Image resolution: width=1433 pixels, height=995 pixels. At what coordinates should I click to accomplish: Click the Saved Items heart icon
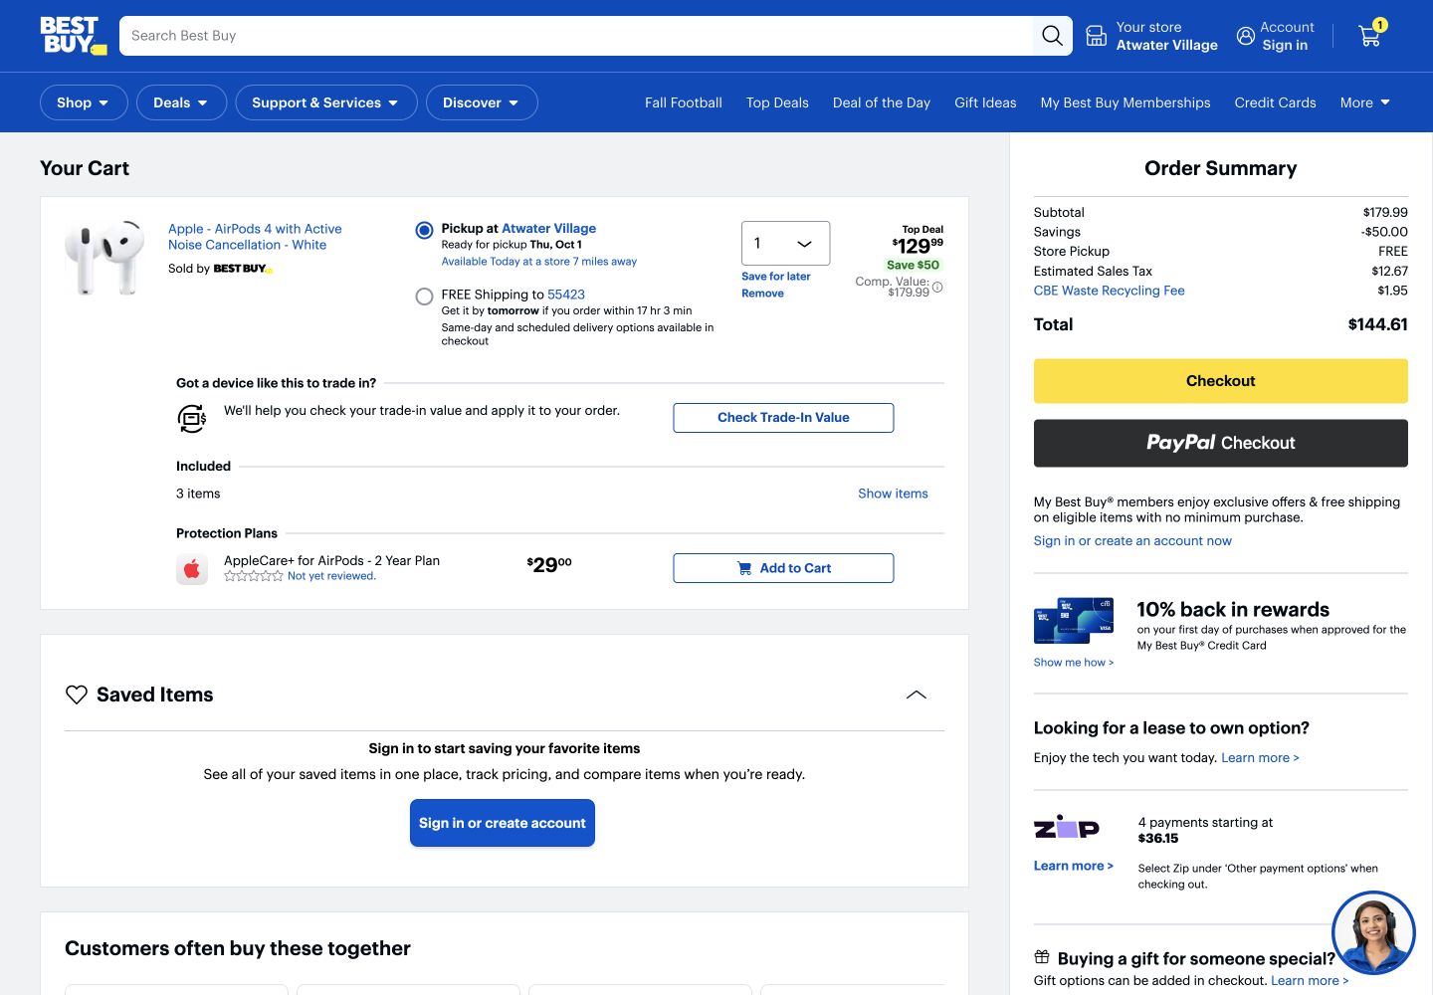[77, 695]
